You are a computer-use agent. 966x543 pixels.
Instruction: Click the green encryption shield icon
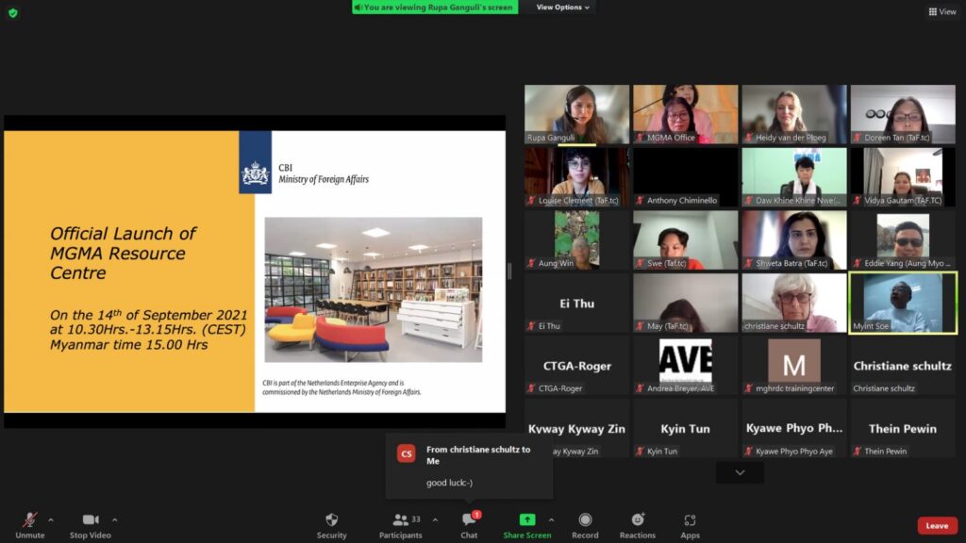[13, 12]
